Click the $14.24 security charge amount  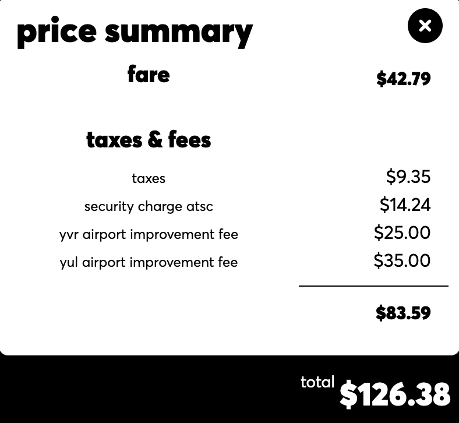pyautogui.click(x=405, y=205)
